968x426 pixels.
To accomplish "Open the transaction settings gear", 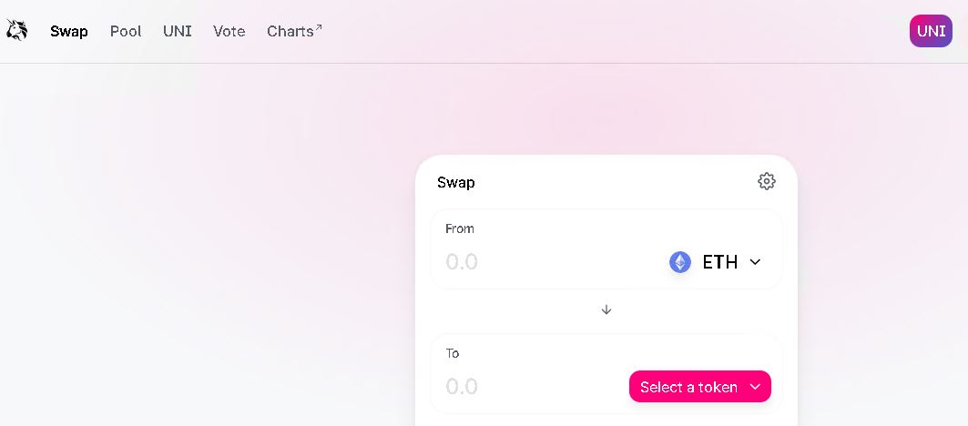I will (766, 181).
